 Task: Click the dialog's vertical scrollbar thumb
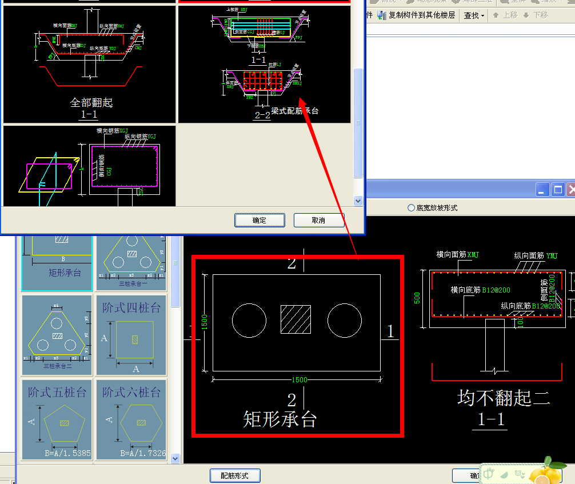[358, 123]
